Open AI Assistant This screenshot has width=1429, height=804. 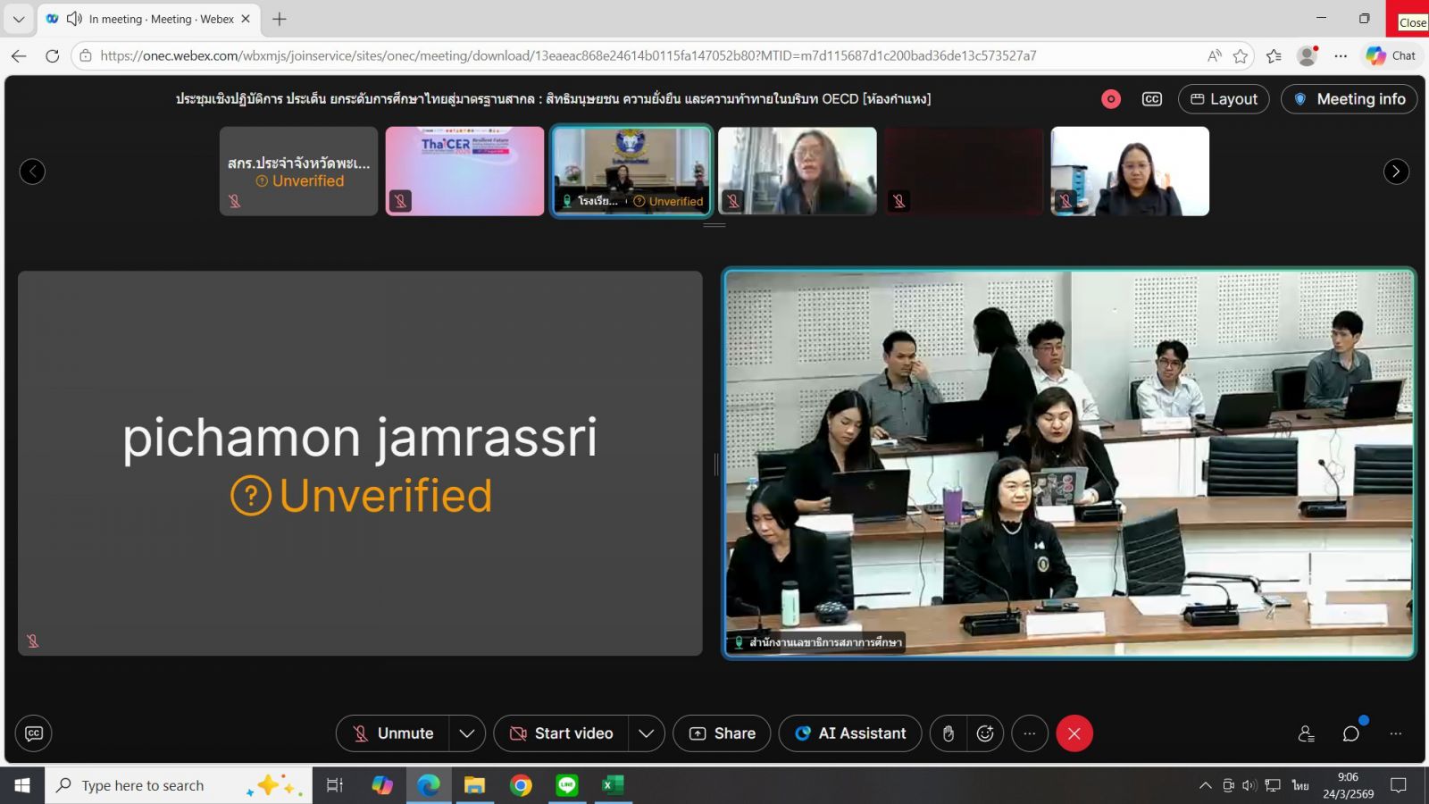coord(850,733)
